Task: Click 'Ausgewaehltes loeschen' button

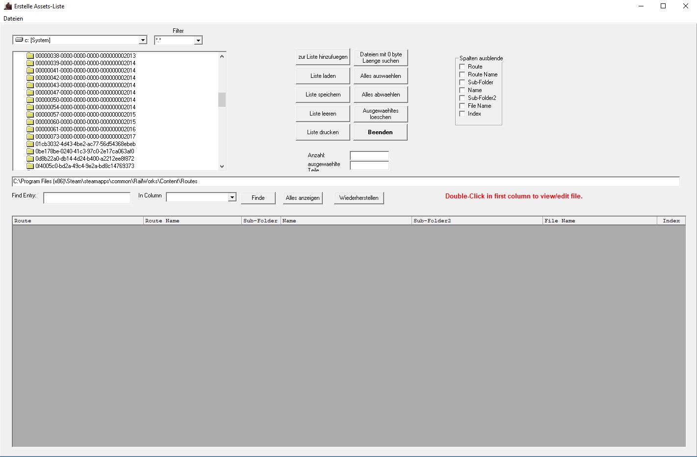Action: pyautogui.click(x=381, y=114)
